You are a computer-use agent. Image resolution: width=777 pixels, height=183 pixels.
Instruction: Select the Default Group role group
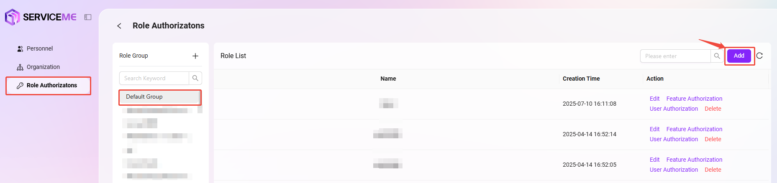click(160, 97)
